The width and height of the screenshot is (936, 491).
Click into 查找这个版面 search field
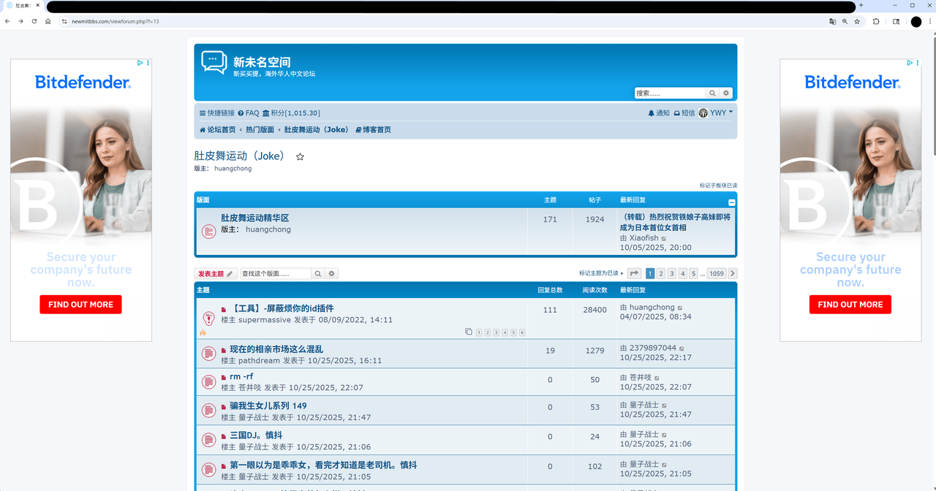coord(276,273)
